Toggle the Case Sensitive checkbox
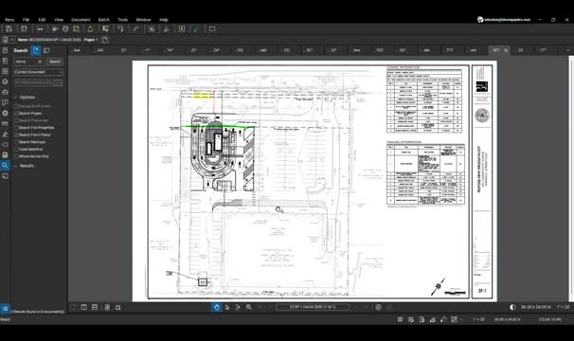574x341 pixels. click(17, 149)
